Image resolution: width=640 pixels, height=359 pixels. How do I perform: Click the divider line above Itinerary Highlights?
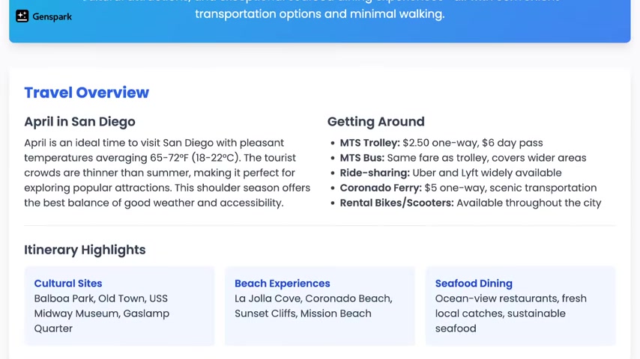click(x=319, y=225)
